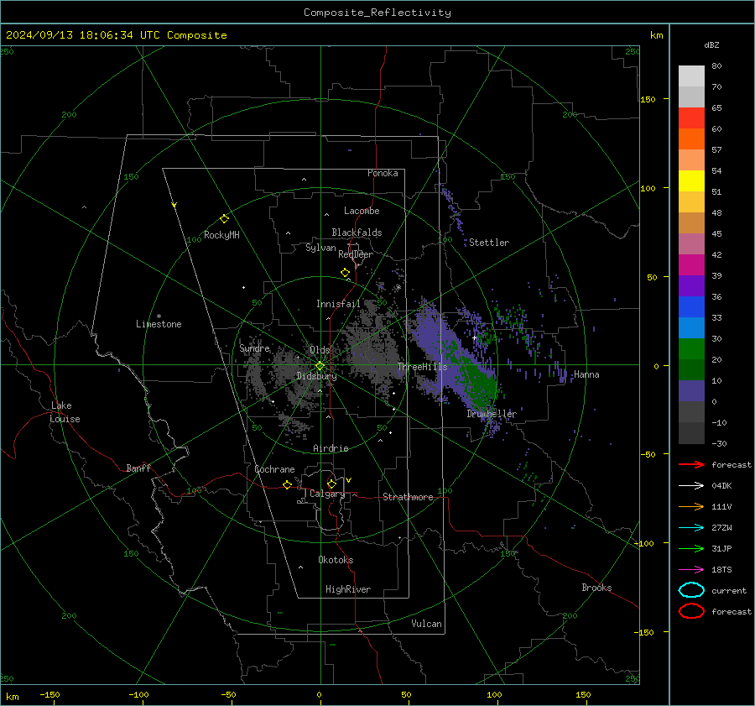The width and height of the screenshot is (755, 706).
Task: Click the 36 dBZ purple swatch
Action: 691,285
